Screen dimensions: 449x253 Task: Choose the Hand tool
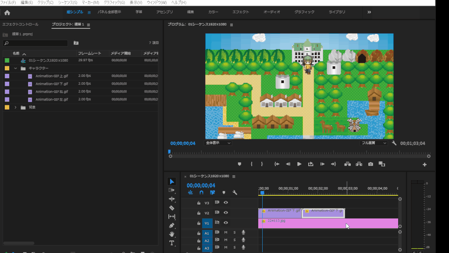171,234
